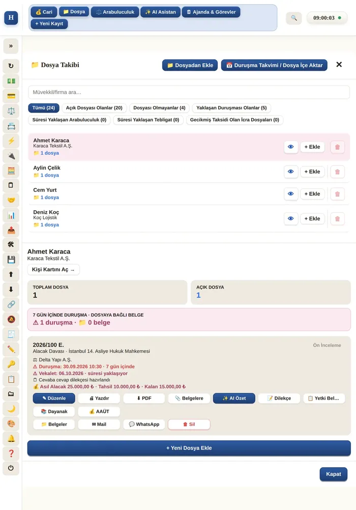The width and height of the screenshot is (356, 510).
Task: Click the magnifier search icon in header
Action: coord(294,18)
